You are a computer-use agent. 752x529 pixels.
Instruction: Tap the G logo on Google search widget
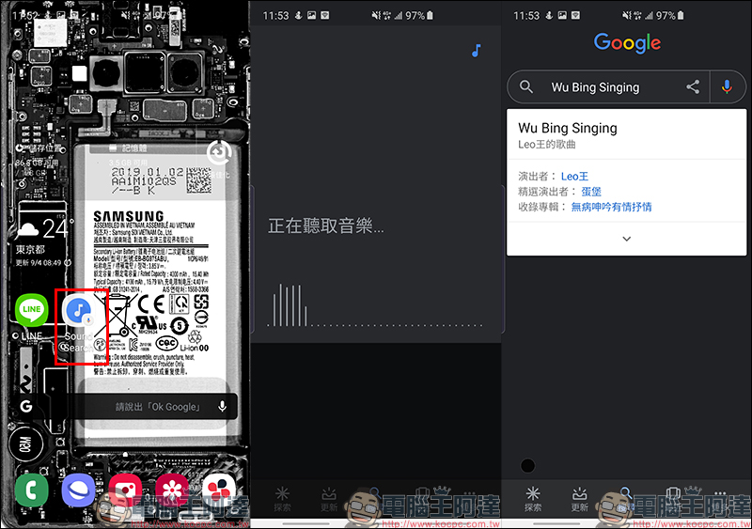click(x=26, y=407)
